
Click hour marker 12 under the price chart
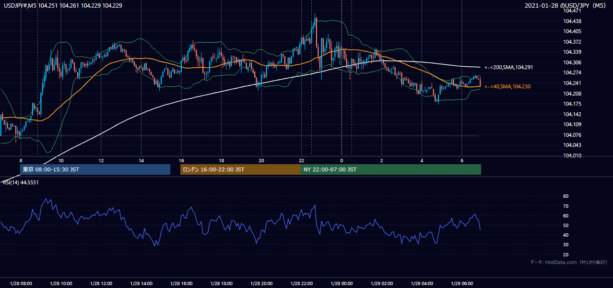click(x=101, y=160)
